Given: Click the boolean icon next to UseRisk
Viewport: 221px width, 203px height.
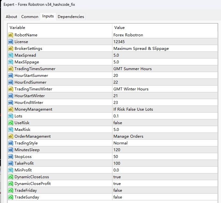Looking at the screenshot, I should click(x=10, y=123).
